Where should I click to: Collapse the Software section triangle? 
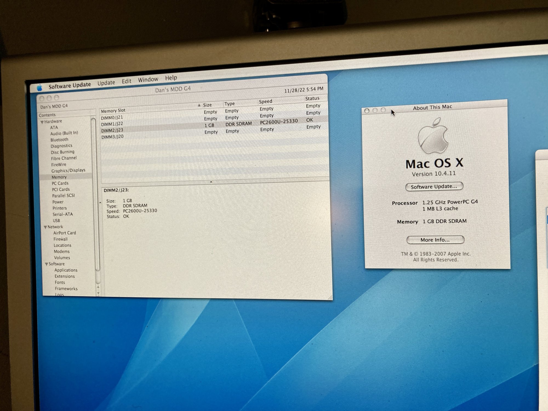(x=47, y=264)
